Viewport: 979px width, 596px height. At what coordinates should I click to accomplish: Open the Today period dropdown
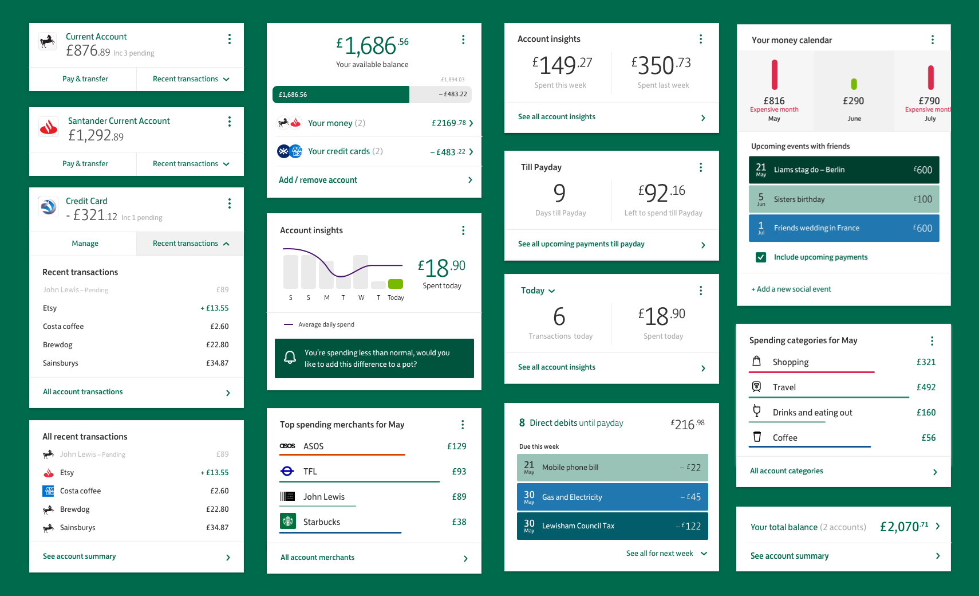(x=538, y=291)
